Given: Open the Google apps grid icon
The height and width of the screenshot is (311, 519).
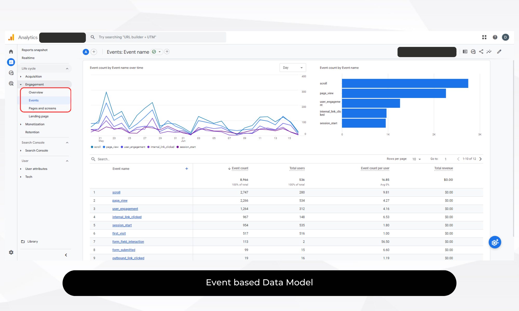Looking at the screenshot, I should coord(484,37).
